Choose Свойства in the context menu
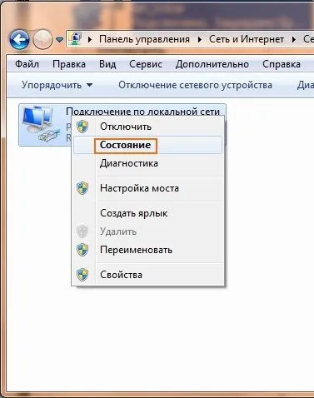The image size is (314, 398). coord(147,275)
